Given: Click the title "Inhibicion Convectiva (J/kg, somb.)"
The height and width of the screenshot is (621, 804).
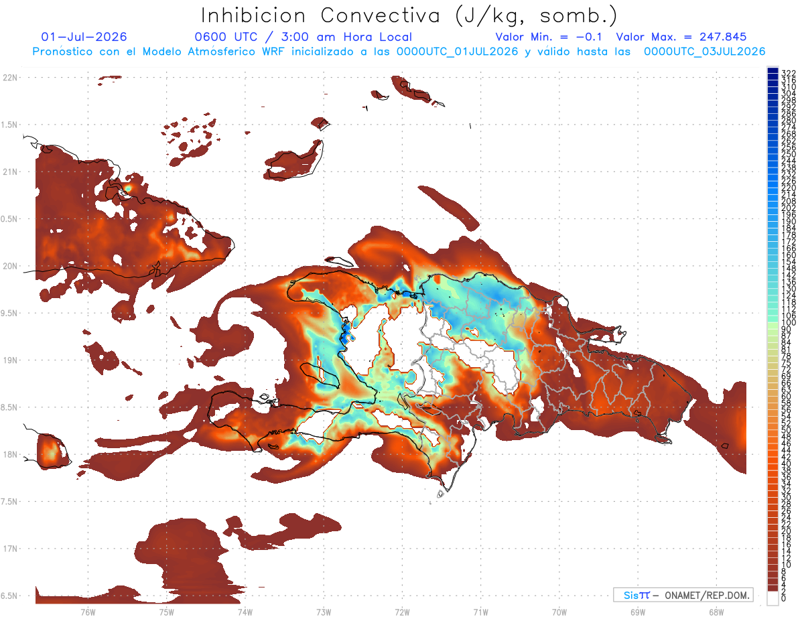Looking at the screenshot, I should click(x=409, y=15).
